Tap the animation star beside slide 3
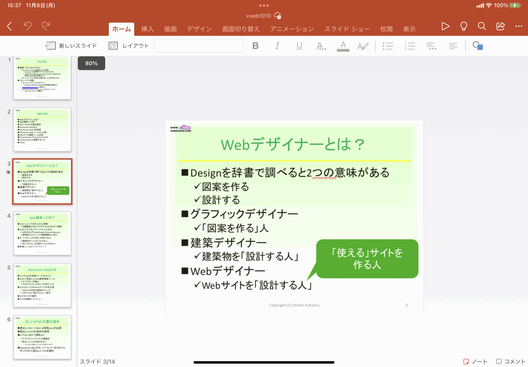 [x=9, y=172]
